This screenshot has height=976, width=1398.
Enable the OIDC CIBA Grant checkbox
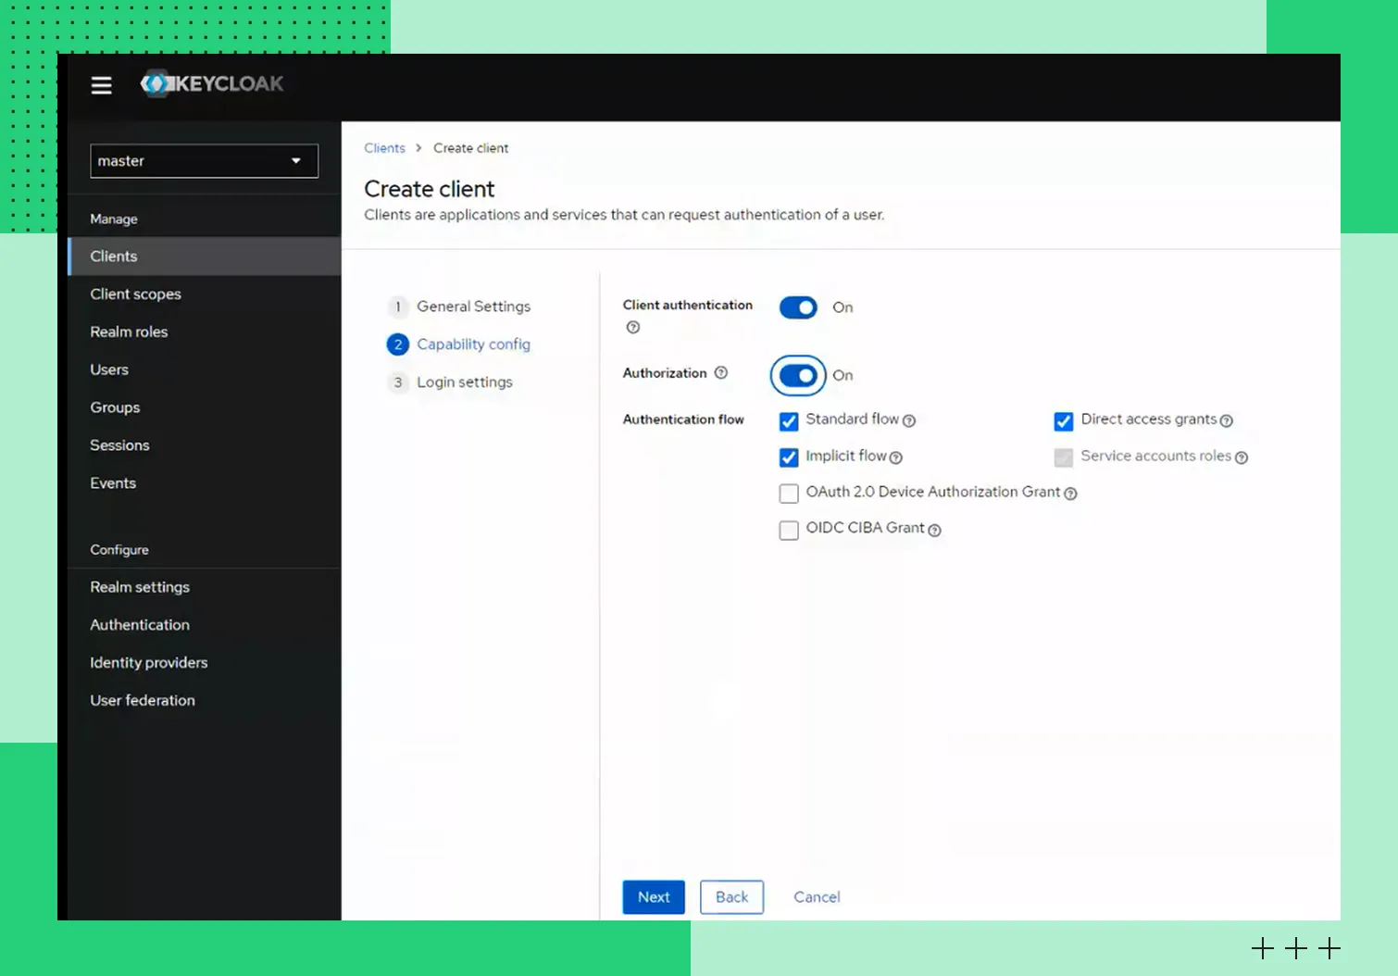click(789, 530)
